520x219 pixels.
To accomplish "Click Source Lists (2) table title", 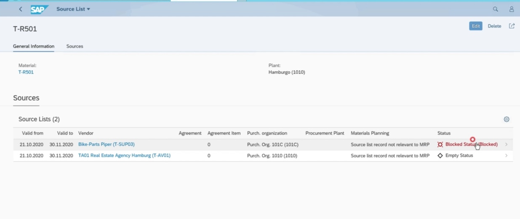I will pos(39,119).
